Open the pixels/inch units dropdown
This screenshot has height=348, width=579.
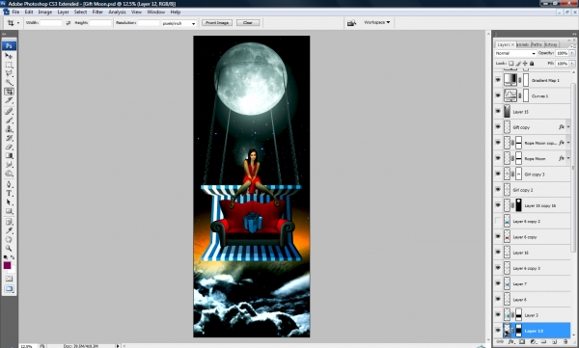[x=179, y=23]
